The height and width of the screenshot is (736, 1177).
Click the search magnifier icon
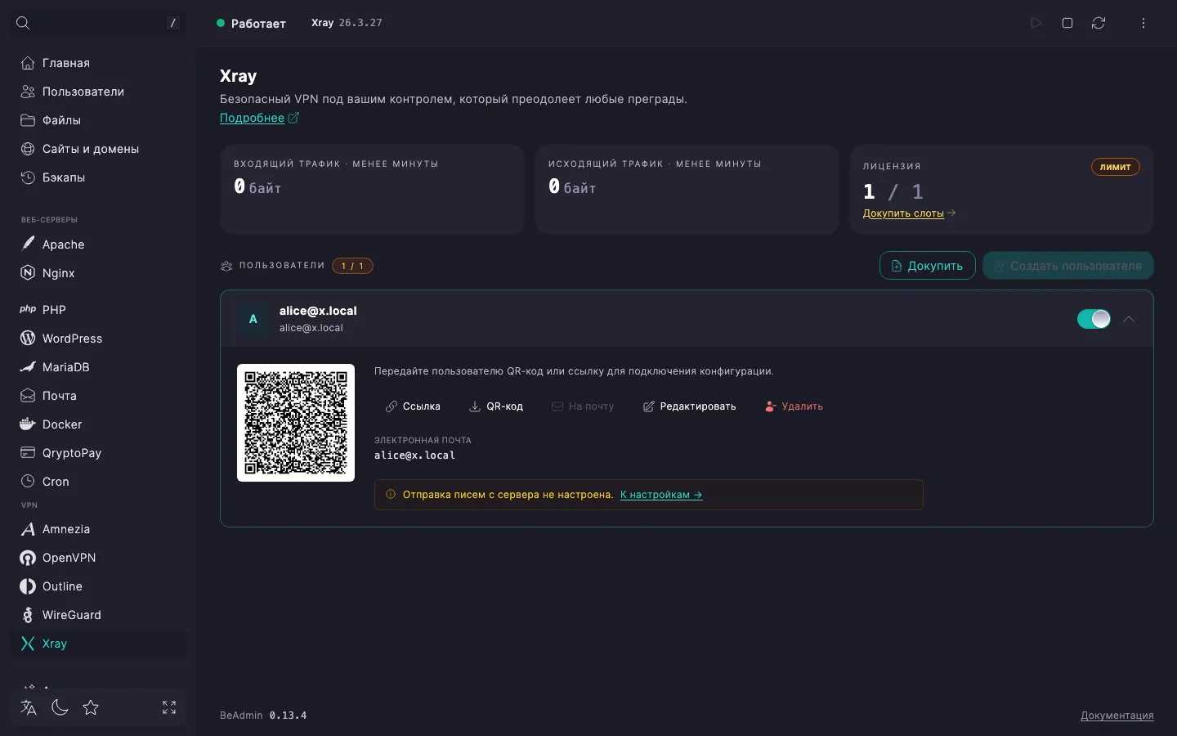pos(23,23)
